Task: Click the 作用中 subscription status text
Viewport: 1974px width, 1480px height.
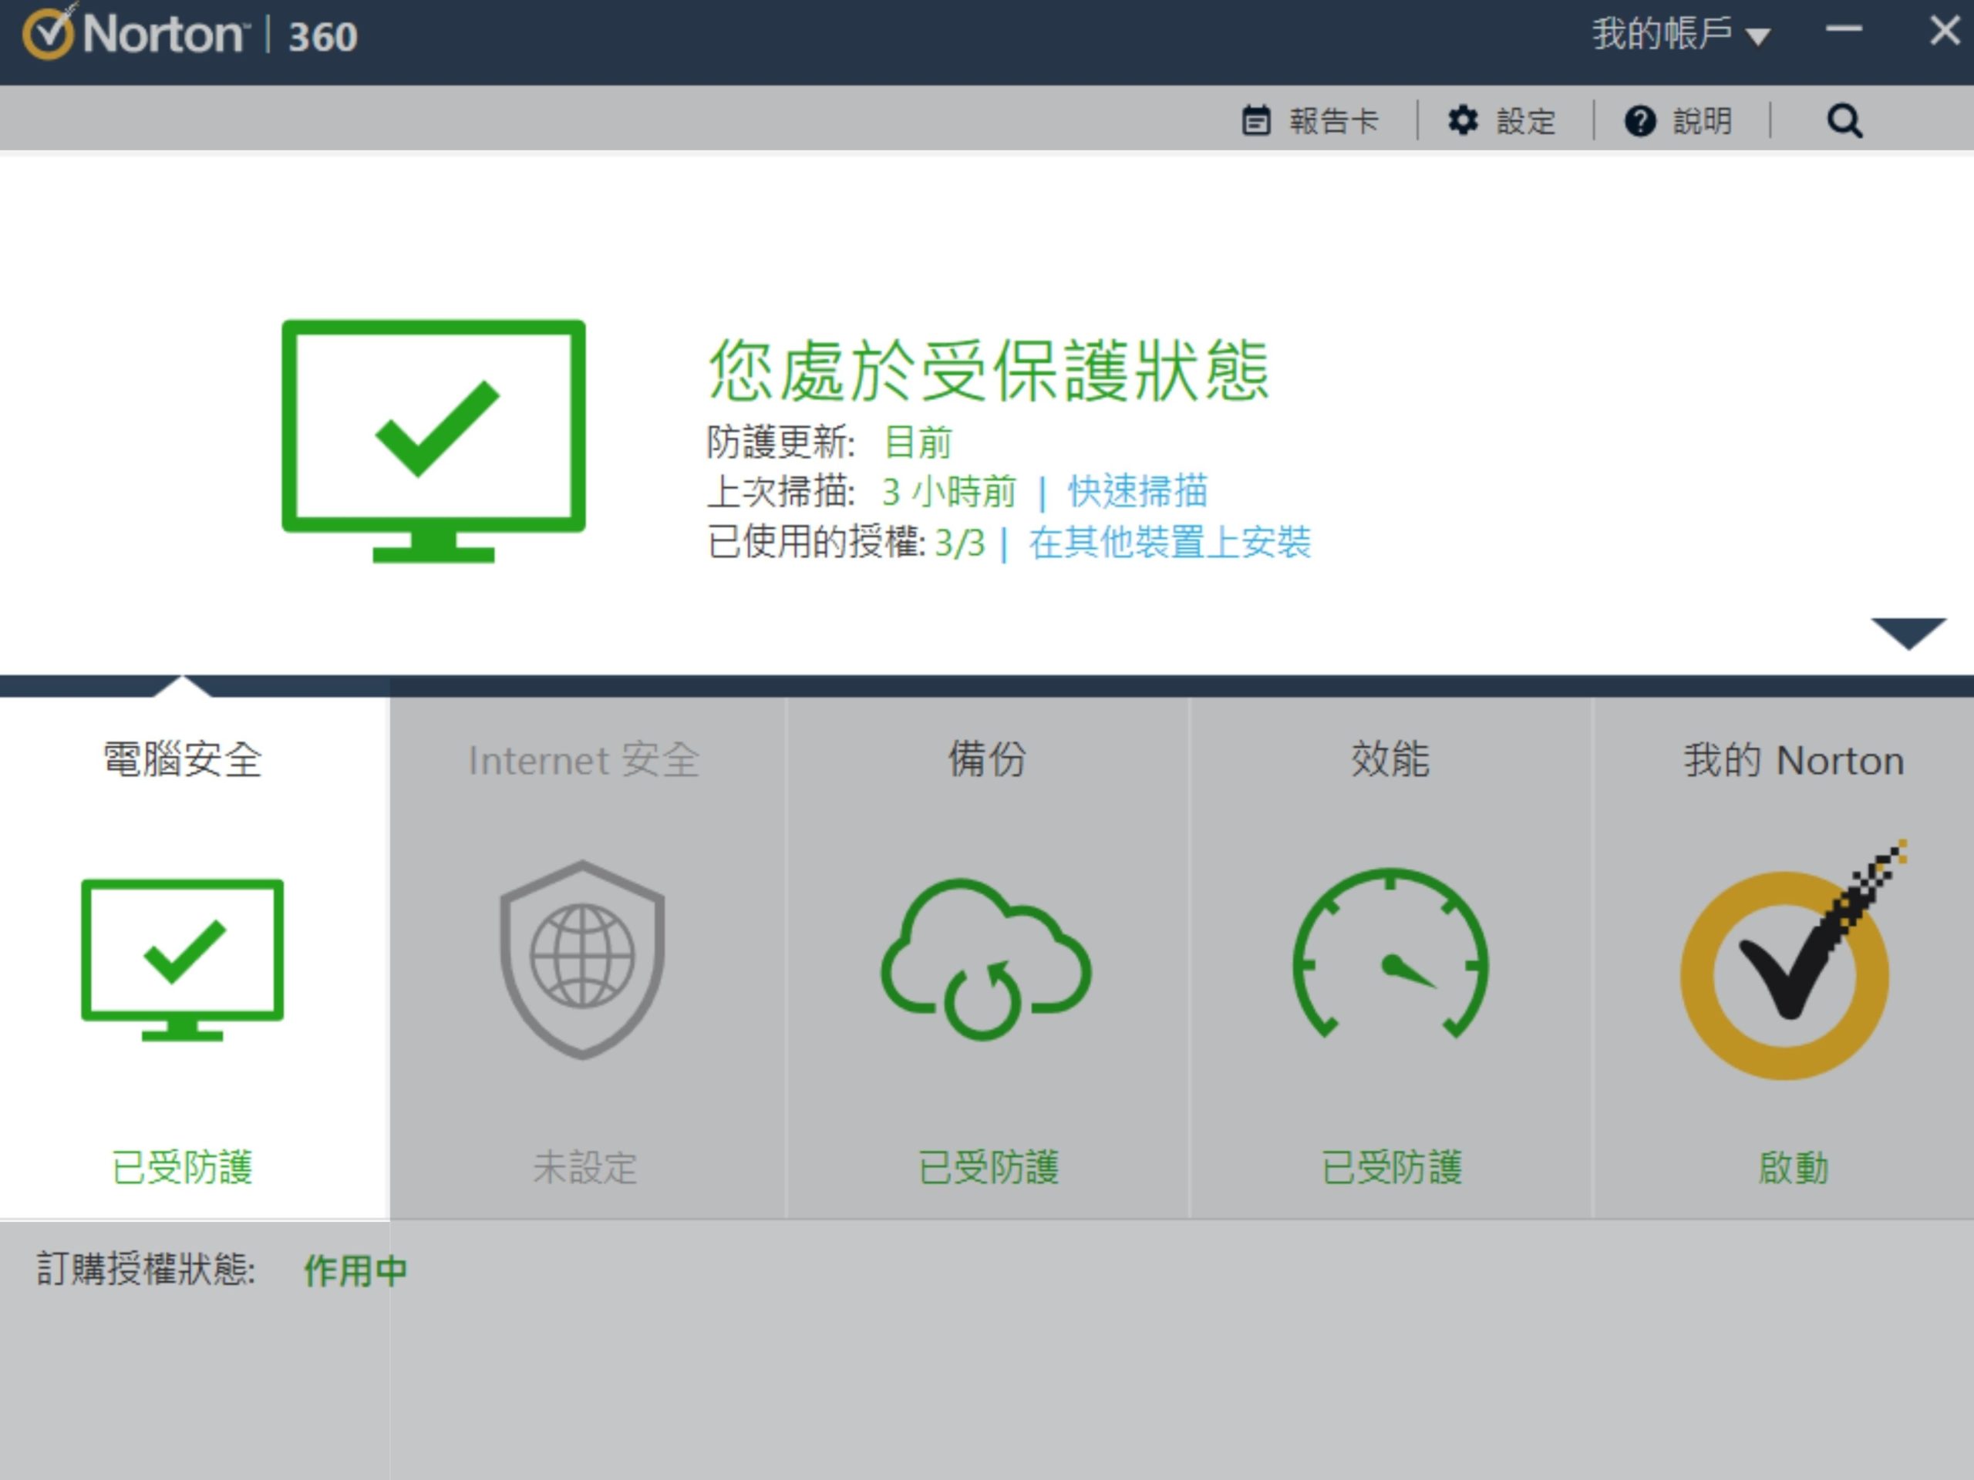Action: point(355,1270)
